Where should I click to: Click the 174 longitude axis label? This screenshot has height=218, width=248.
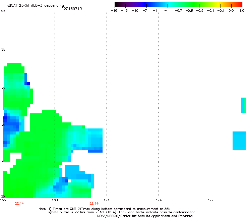pos(159,200)
